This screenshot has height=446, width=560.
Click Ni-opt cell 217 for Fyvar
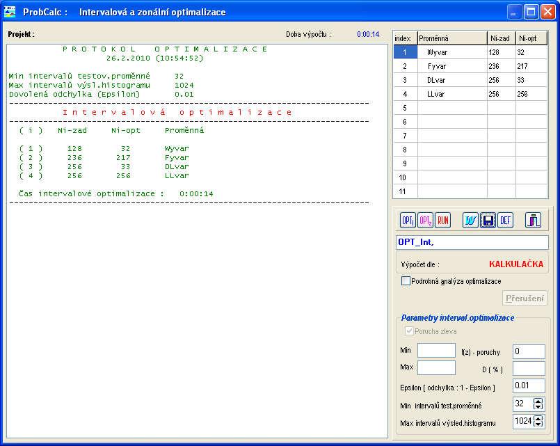[531, 66]
